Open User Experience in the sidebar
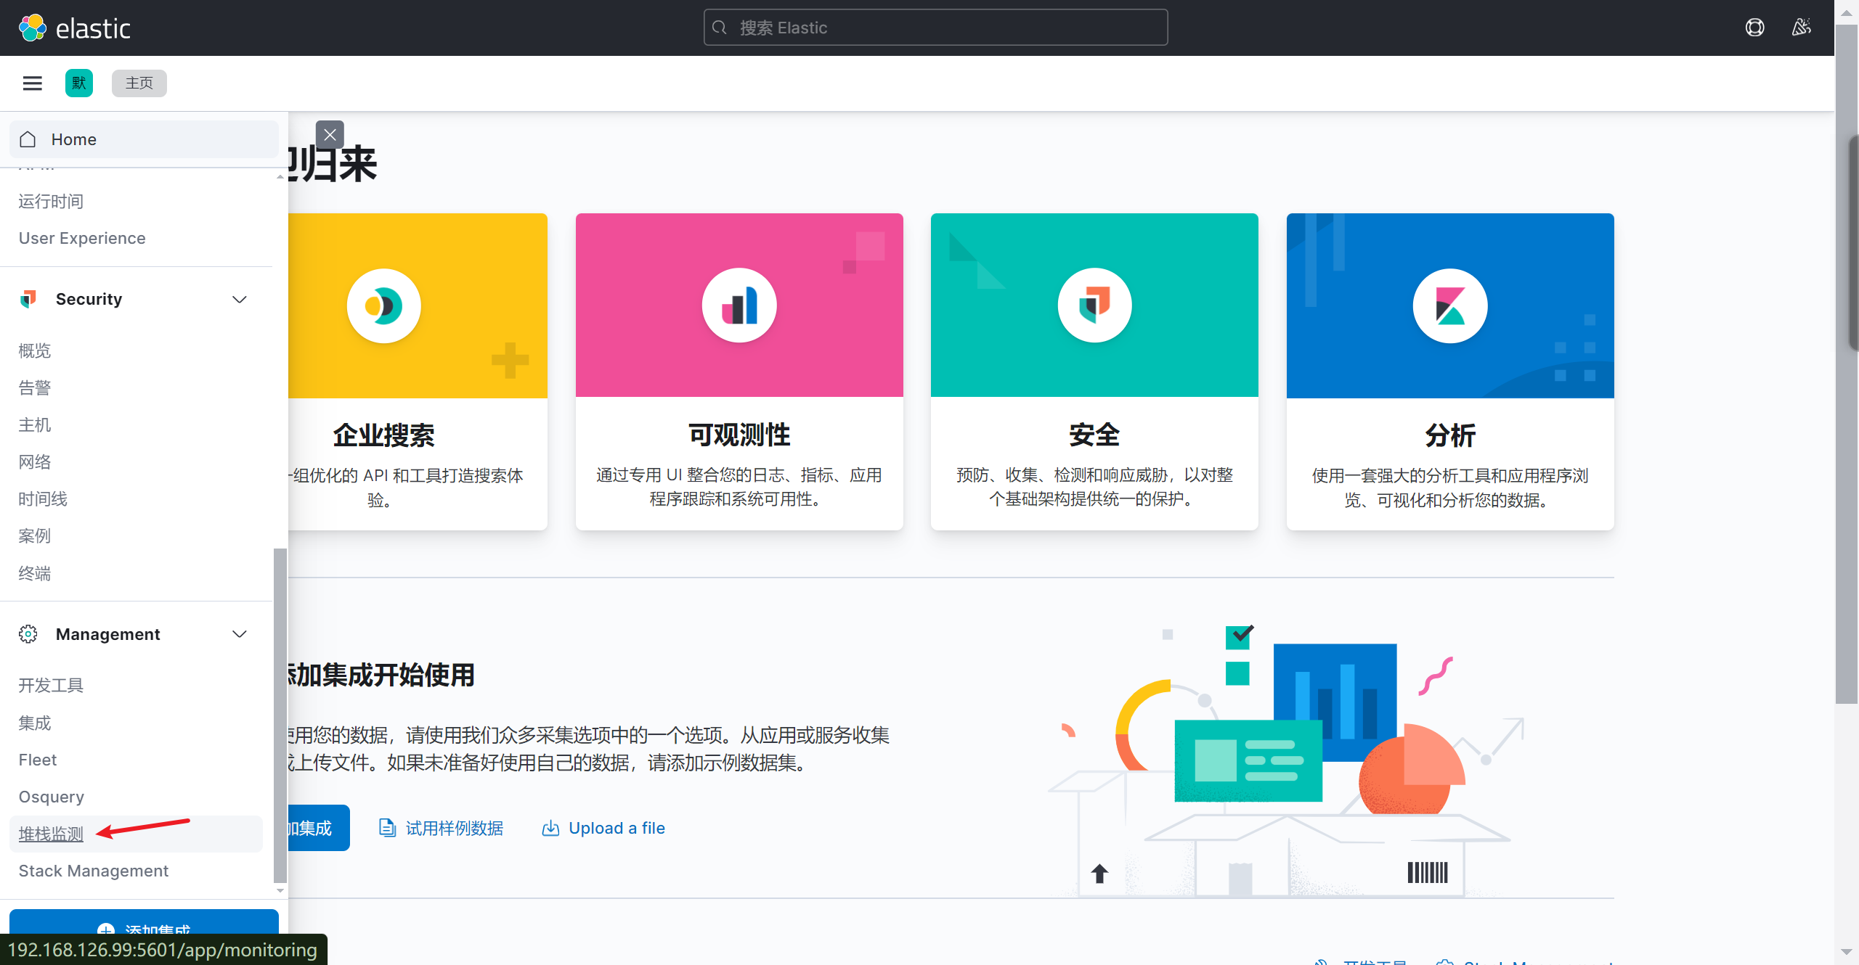Screen dimensions: 1859x965 tap(82, 238)
